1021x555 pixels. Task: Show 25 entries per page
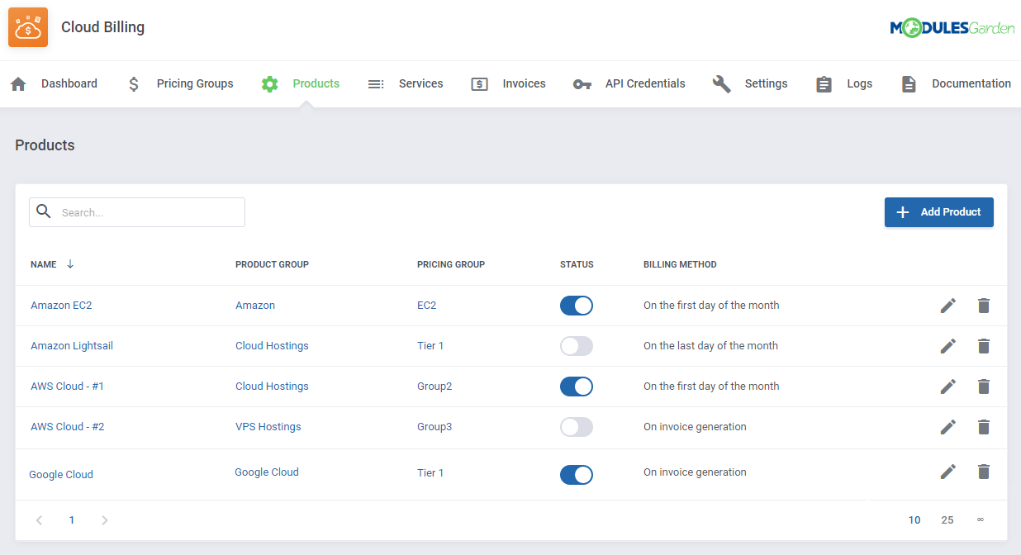click(x=947, y=520)
